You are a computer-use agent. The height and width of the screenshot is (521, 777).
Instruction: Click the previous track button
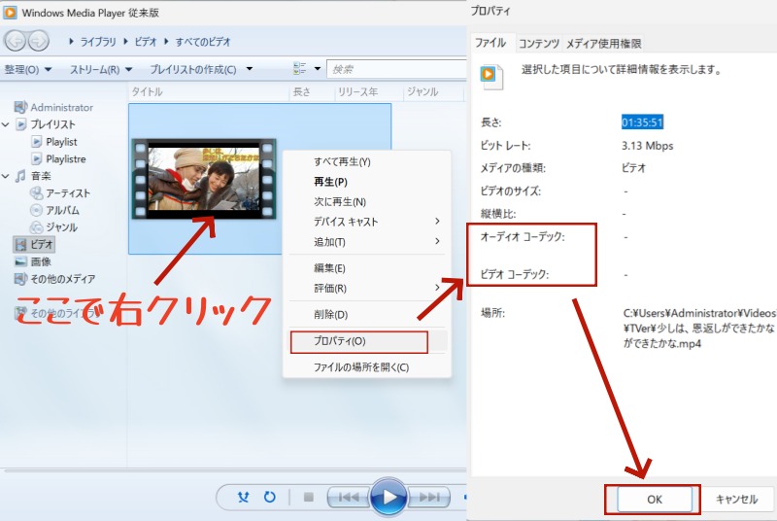click(349, 497)
